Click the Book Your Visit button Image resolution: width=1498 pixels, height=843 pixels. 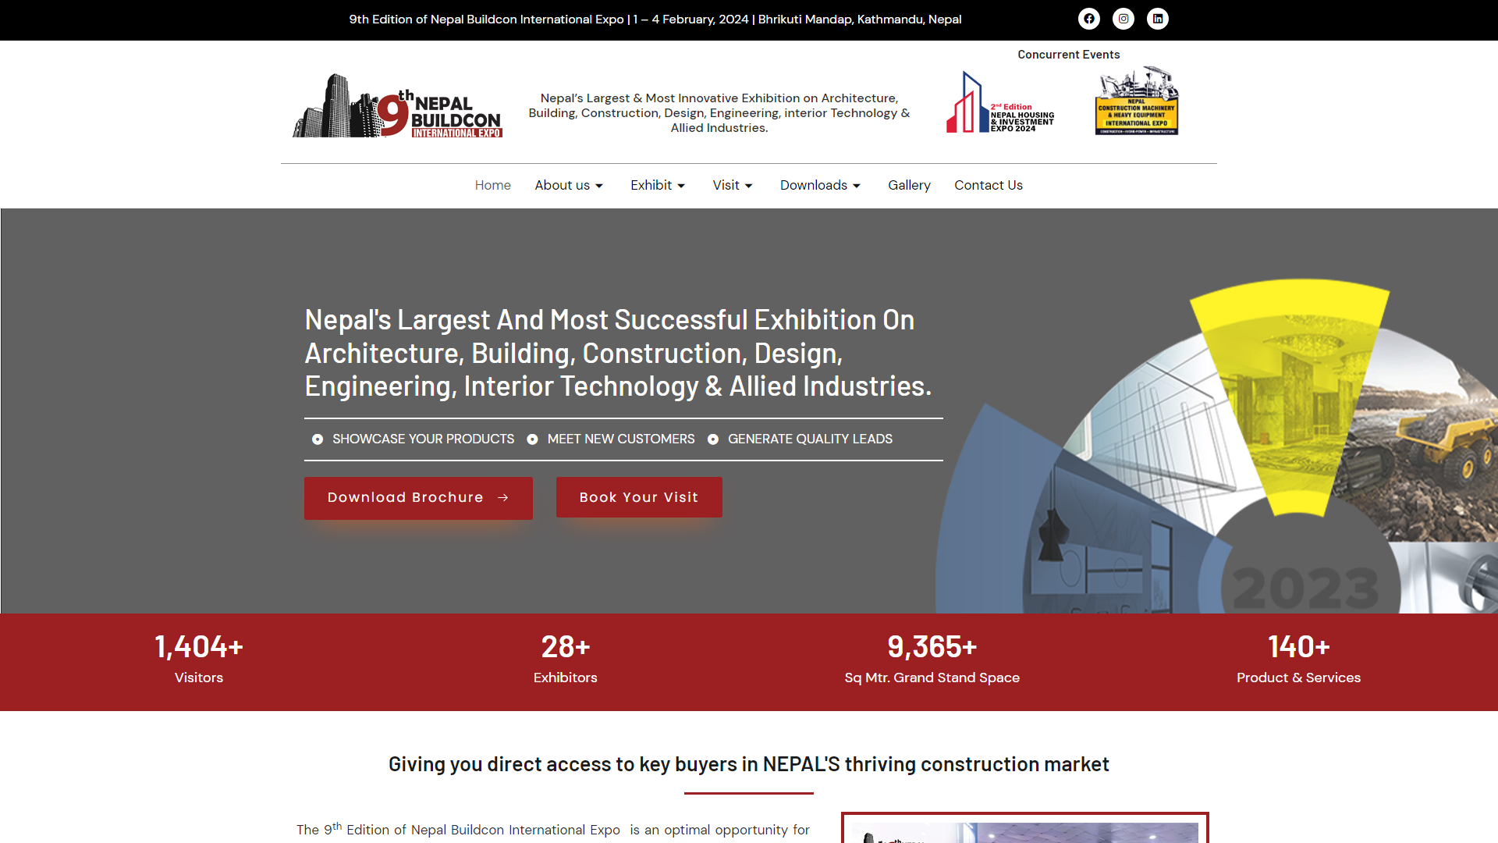pyautogui.click(x=639, y=497)
